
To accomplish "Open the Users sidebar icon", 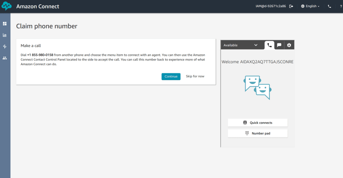I will click(5, 58).
